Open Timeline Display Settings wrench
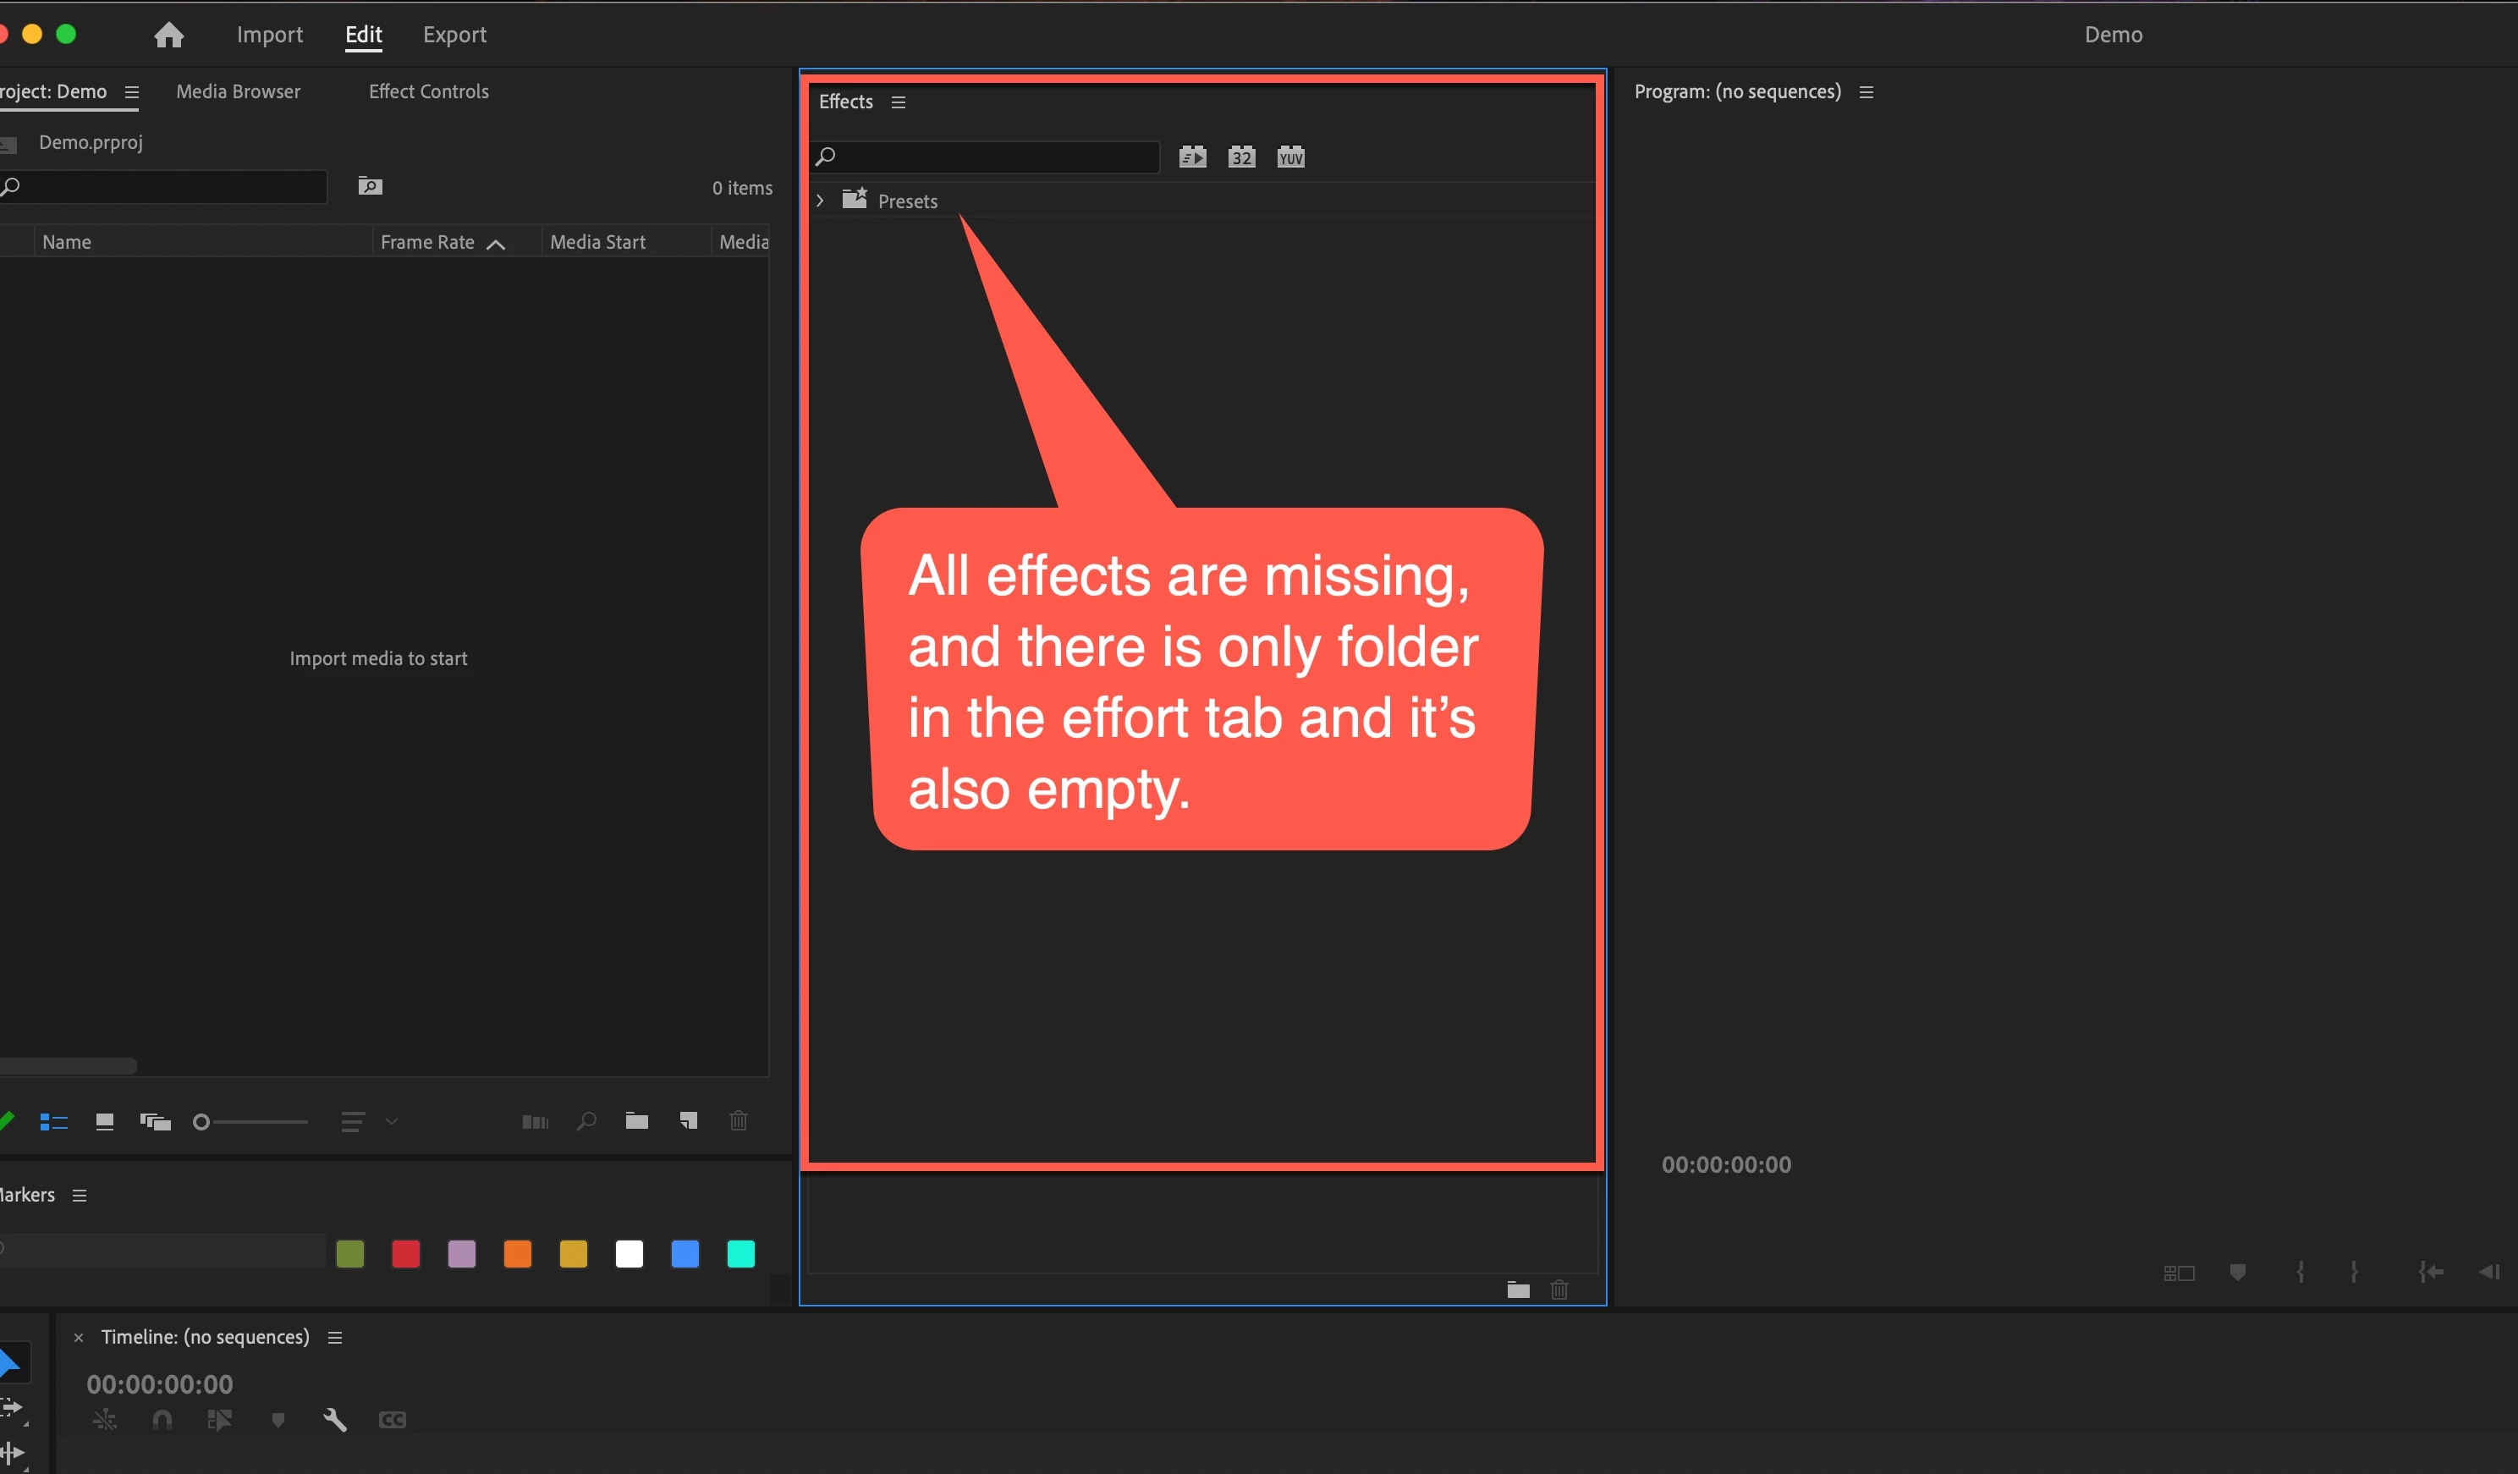This screenshot has height=1474, width=2518. (335, 1419)
